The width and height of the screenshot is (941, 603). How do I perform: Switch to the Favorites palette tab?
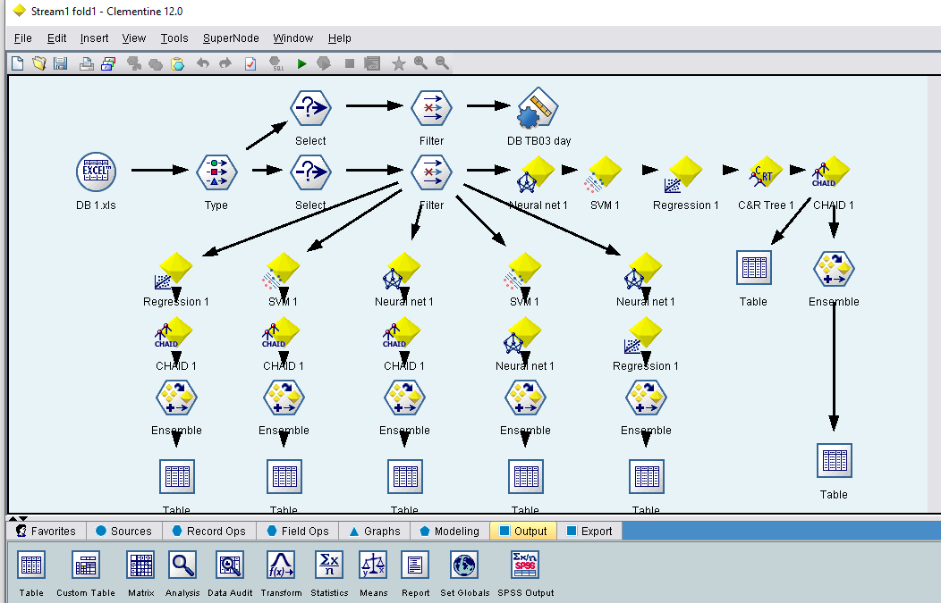[x=47, y=531]
